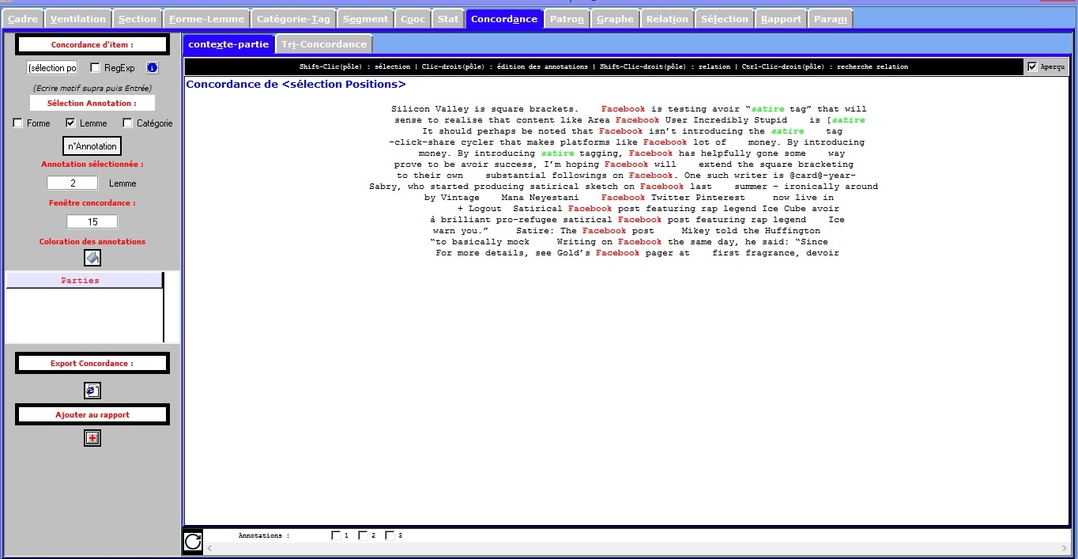This screenshot has height=559, width=1078.
Task: Switch to the Rapport tab
Action: pyautogui.click(x=781, y=19)
